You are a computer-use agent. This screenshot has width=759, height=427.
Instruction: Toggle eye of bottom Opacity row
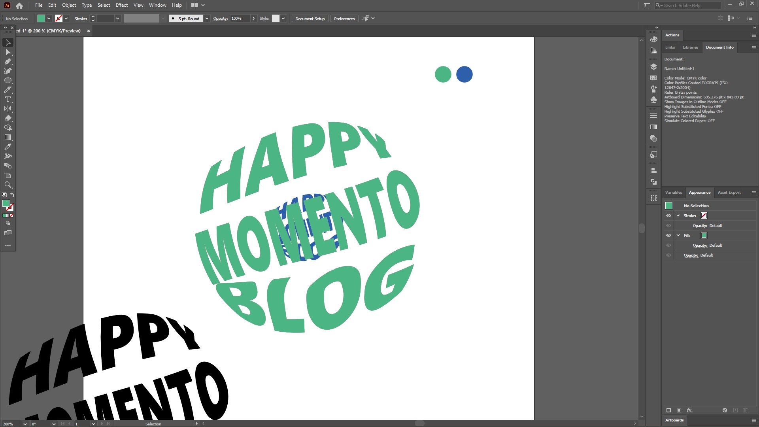pyautogui.click(x=668, y=255)
